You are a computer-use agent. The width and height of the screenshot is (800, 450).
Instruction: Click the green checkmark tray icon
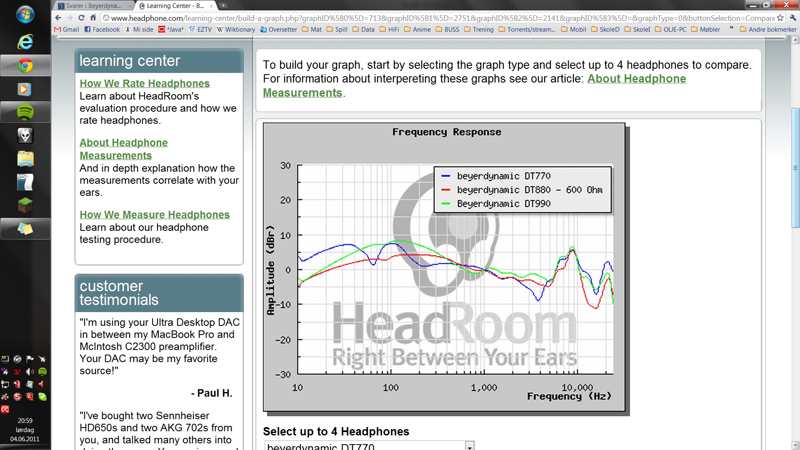(x=42, y=397)
